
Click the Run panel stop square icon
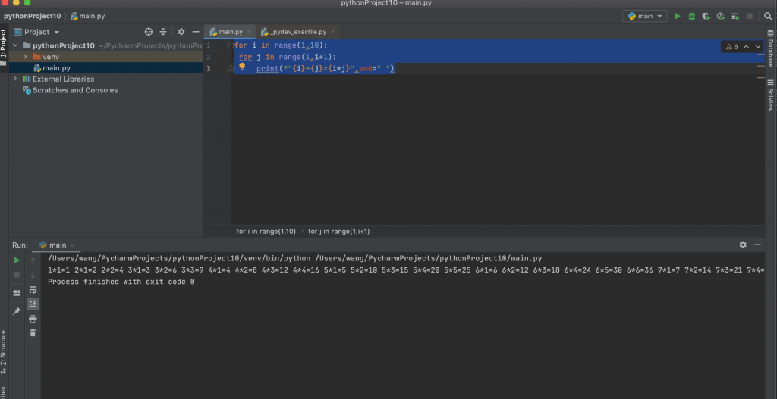click(17, 275)
